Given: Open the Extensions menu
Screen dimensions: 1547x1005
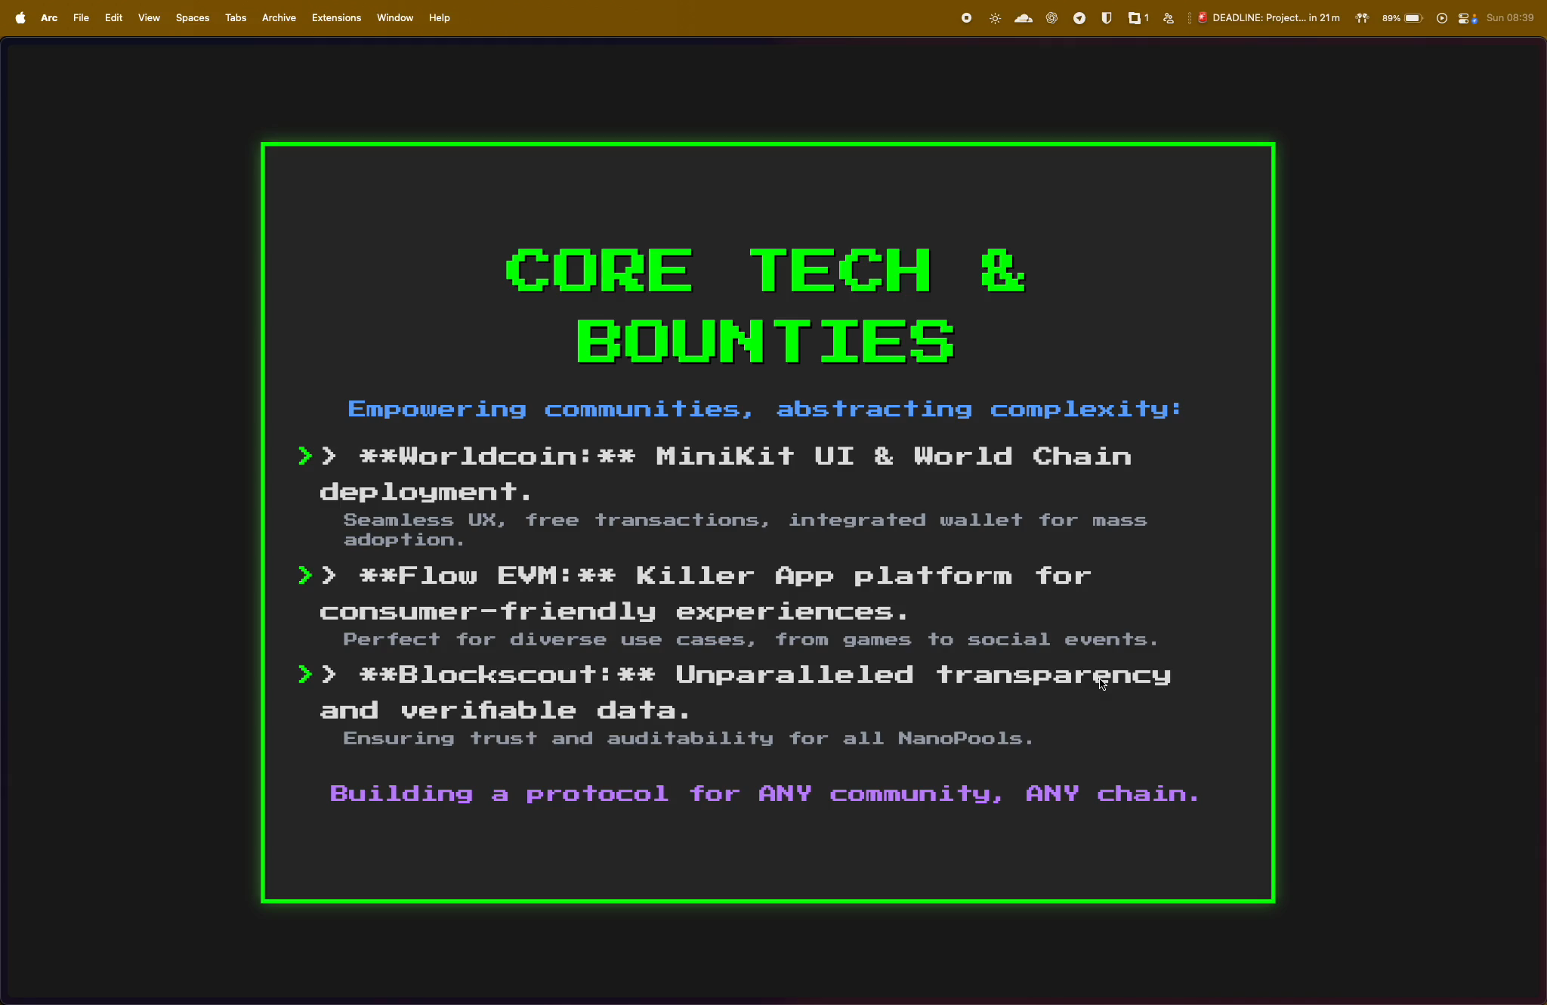Looking at the screenshot, I should [x=336, y=17].
